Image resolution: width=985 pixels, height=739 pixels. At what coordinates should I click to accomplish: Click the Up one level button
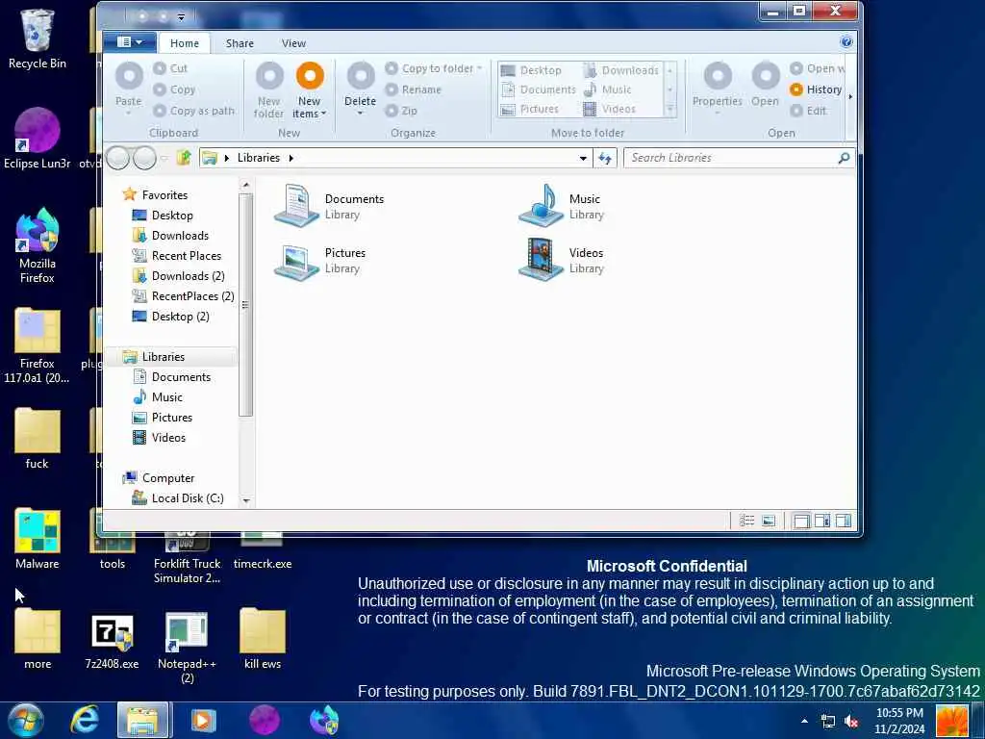184,158
